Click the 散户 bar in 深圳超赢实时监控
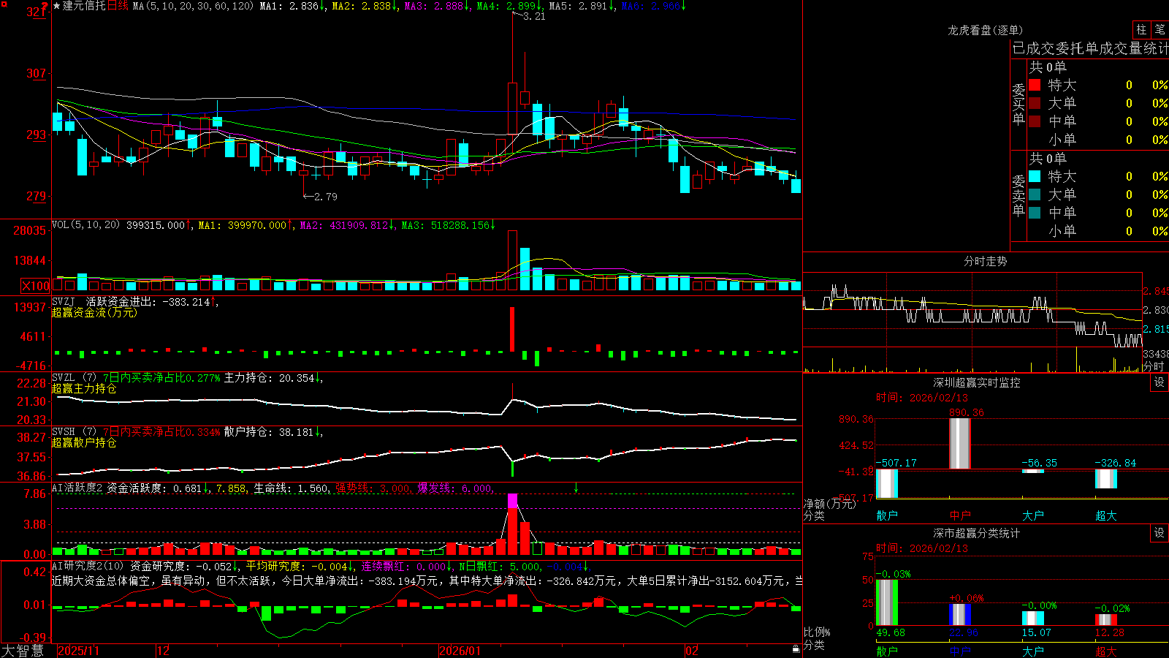1169x658 pixels. pos(887,483)
